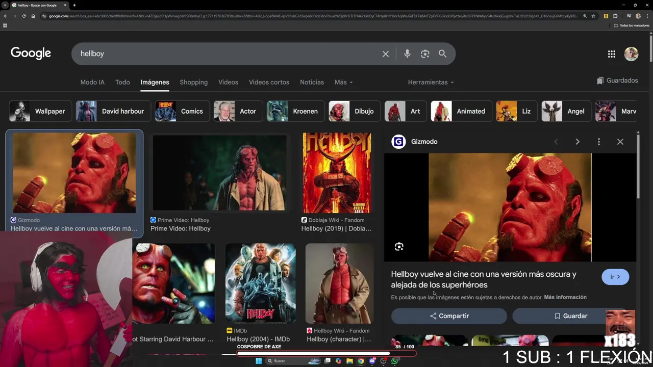The height and width of the screenshot is (367, 653).
Task: Open Windows Start menu
Action: point(259,361)
